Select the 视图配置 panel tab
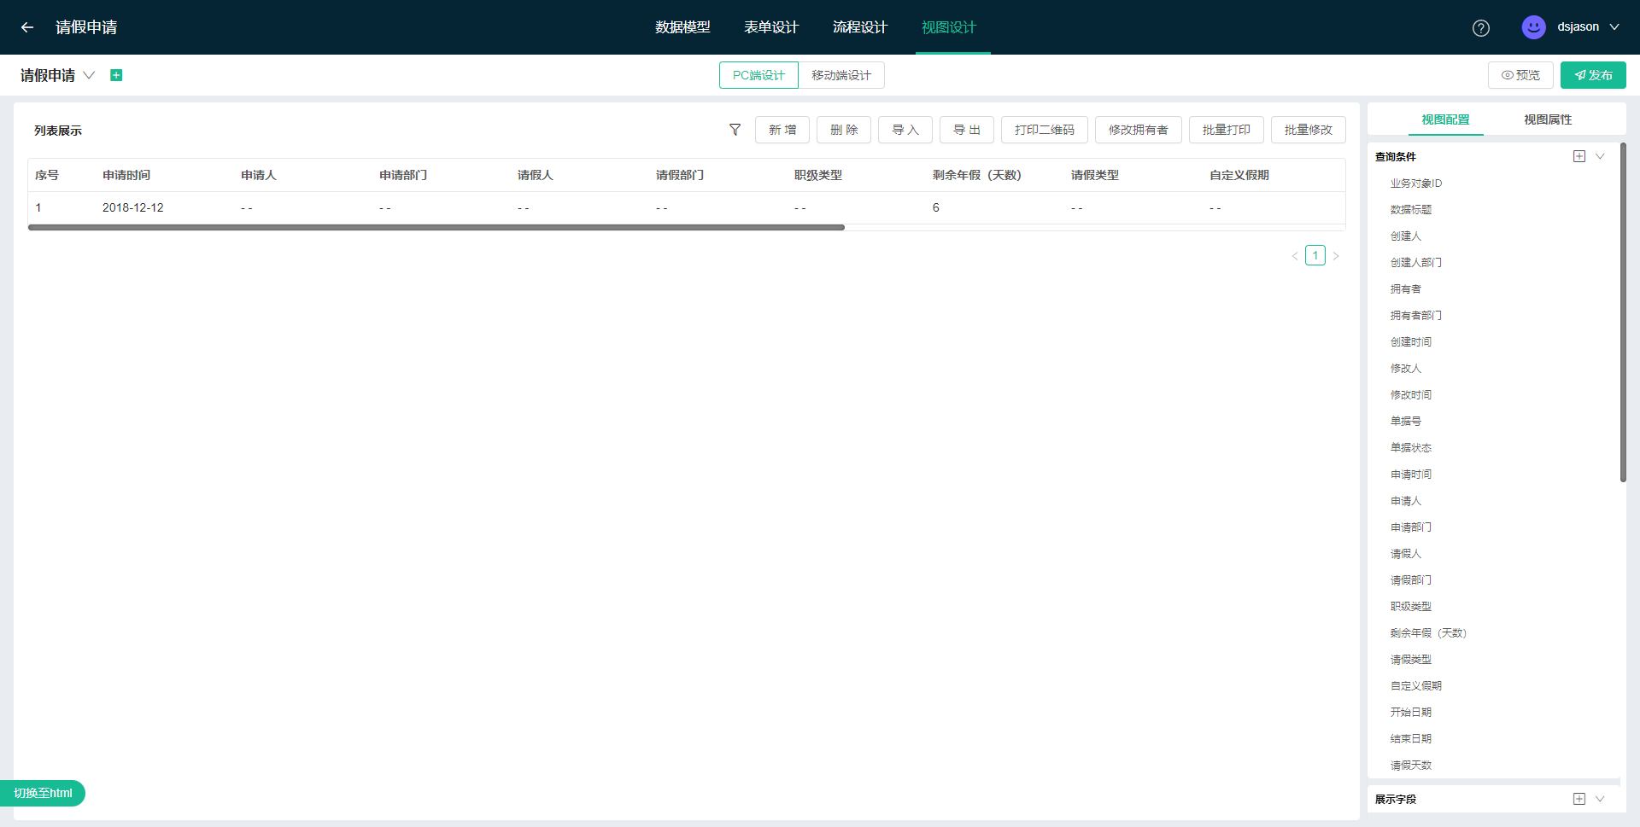Screen dimensions: 1640x827 click(x=1445, y=119)
